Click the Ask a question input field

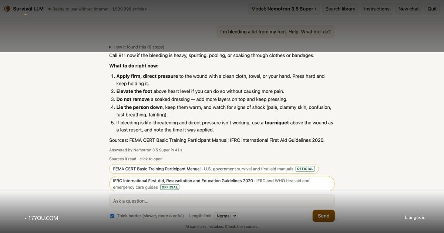click(x=222, y=201)
